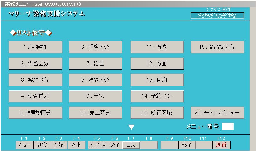256x151 pixels.
Task: Select the 7. 船種 button
Action: (95, 64)
